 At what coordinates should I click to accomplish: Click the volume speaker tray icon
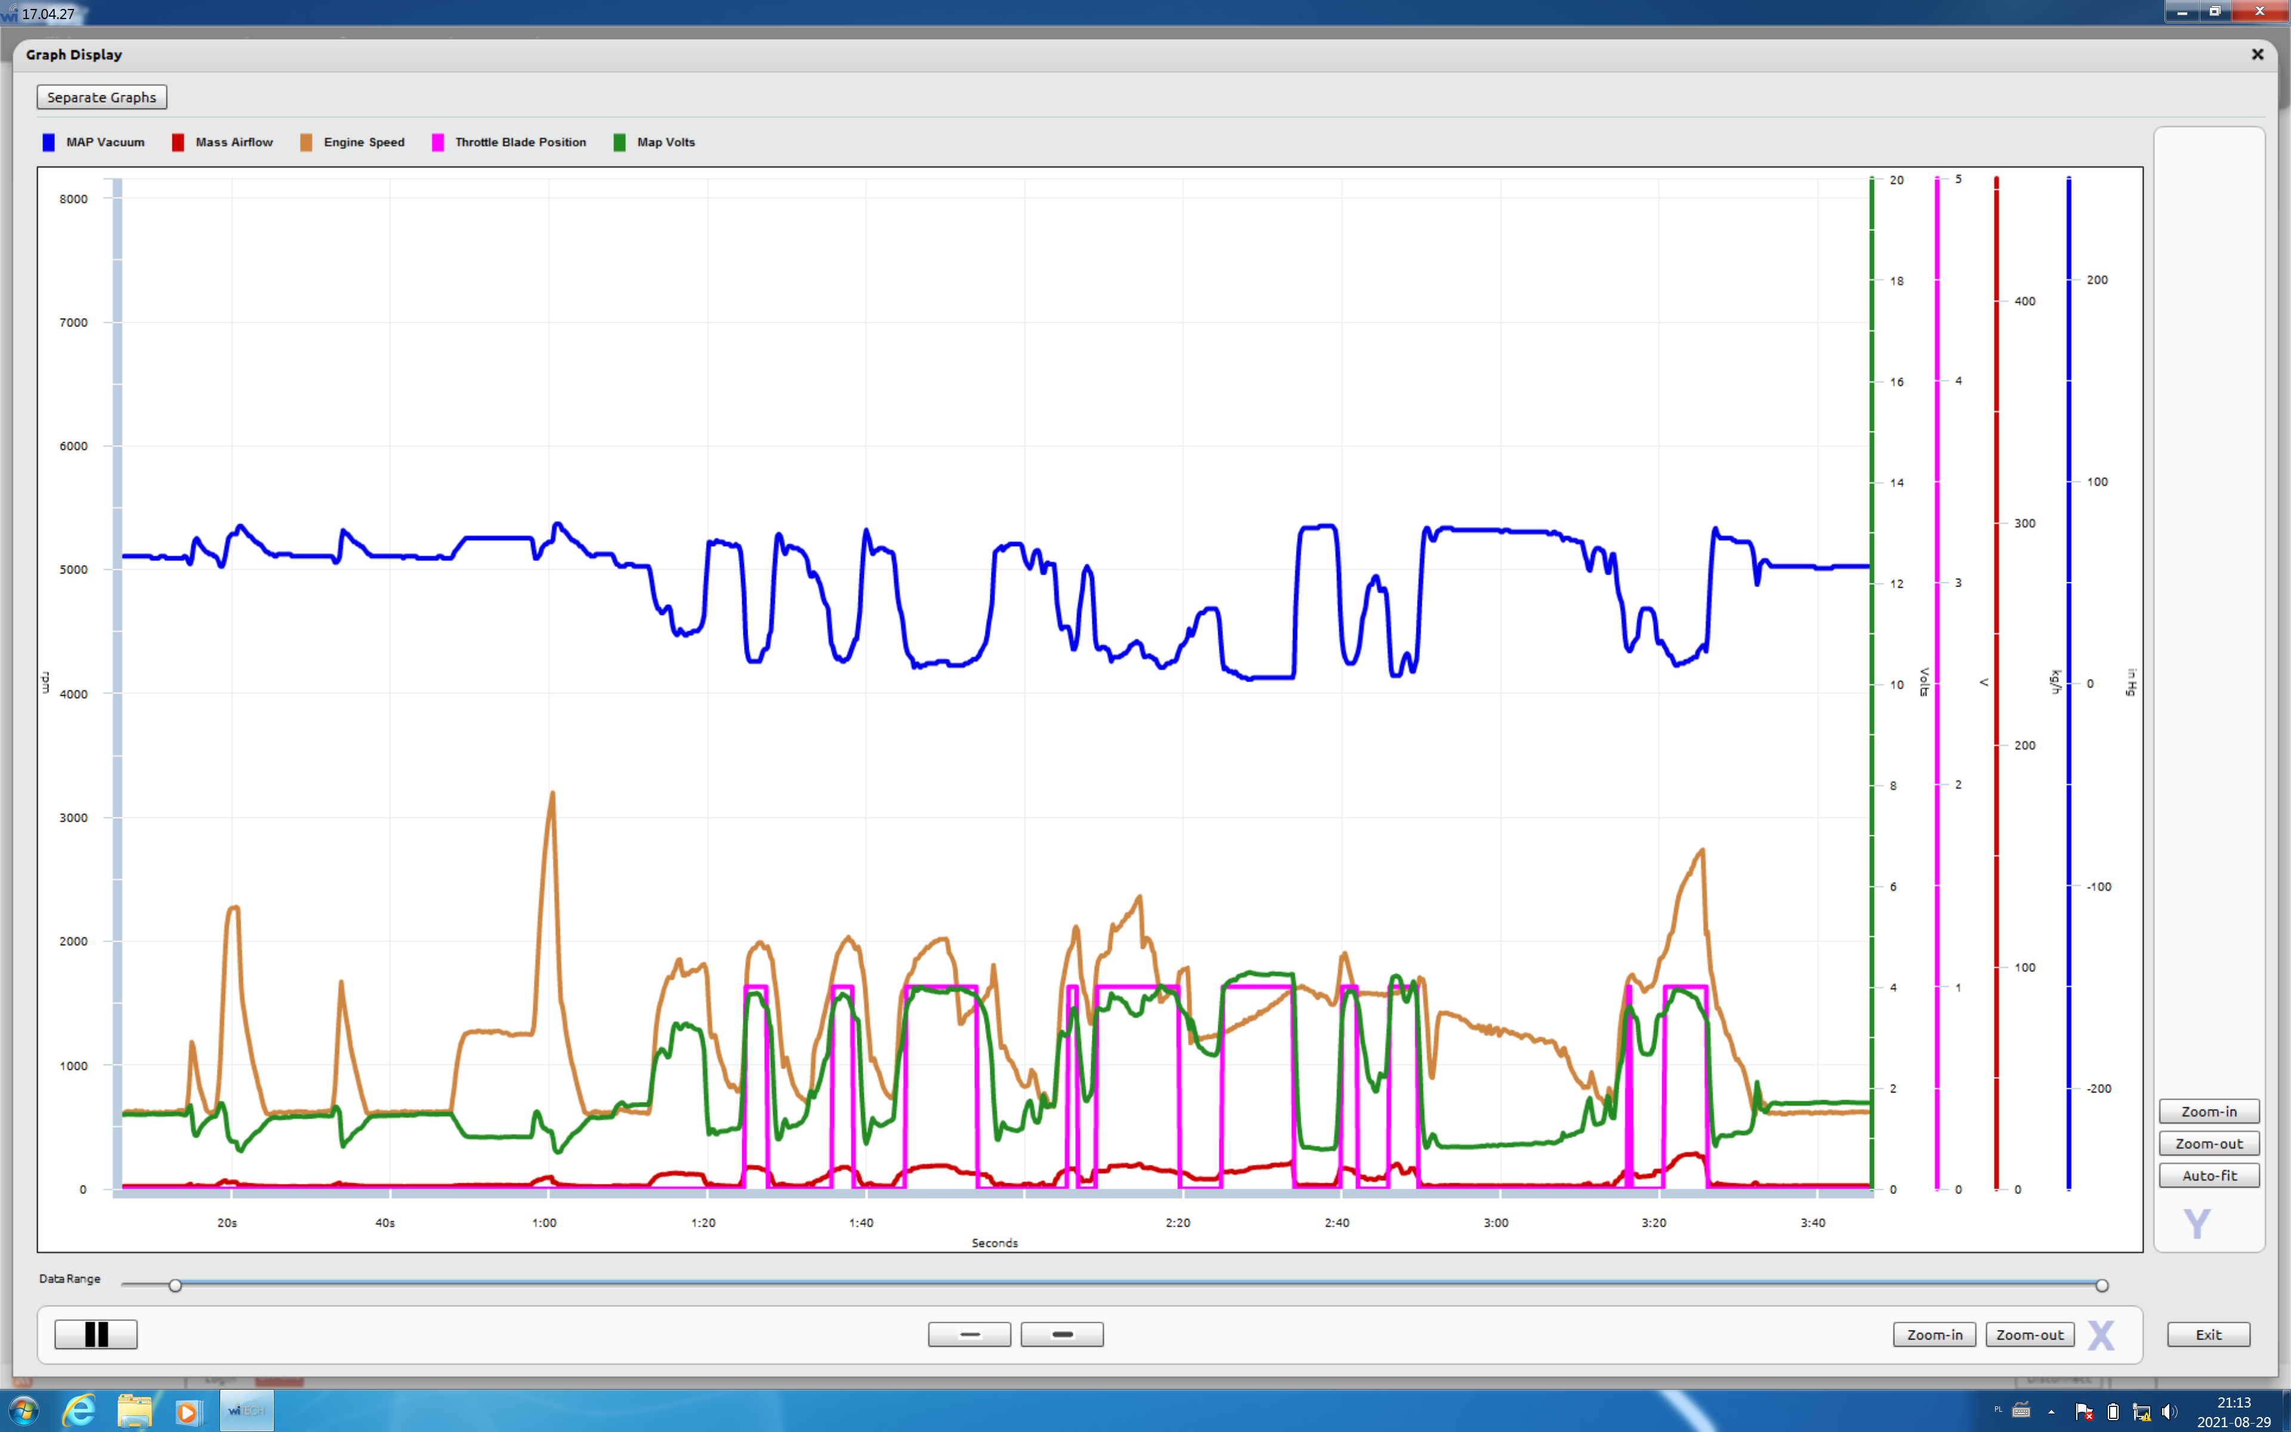2169,1412
